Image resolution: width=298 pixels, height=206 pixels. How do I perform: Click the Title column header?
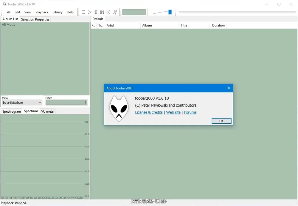click(194, 25)
